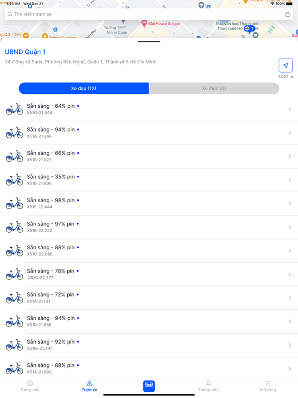The width and height of the screenshot is (298, 398).
Task: Click bike icon for X51O-21.444
Action: pyautogui.click(x=14, y=109)
